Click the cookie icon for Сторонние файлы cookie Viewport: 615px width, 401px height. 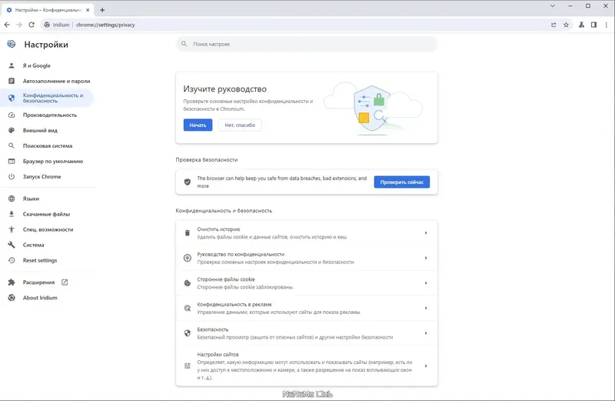point(188,283)
